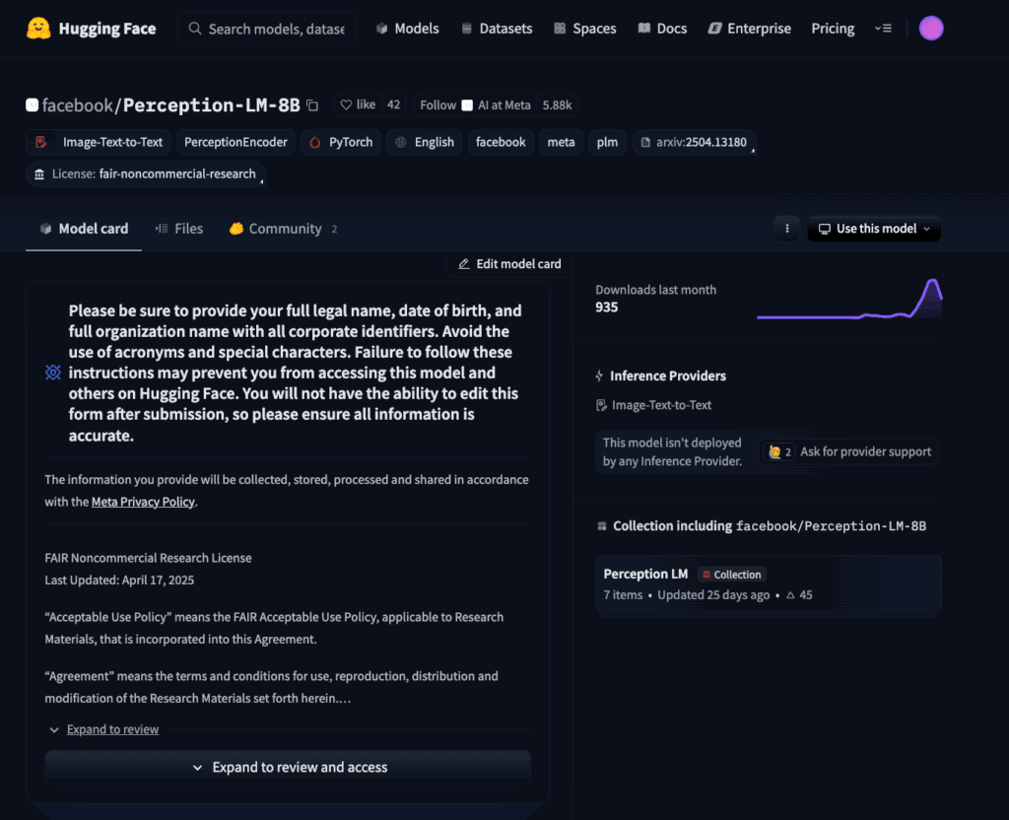This screenshot has width=1009, height=820.
Task: Open the 42 likes count
Action: pyautogui.click(x=394, y=104)
